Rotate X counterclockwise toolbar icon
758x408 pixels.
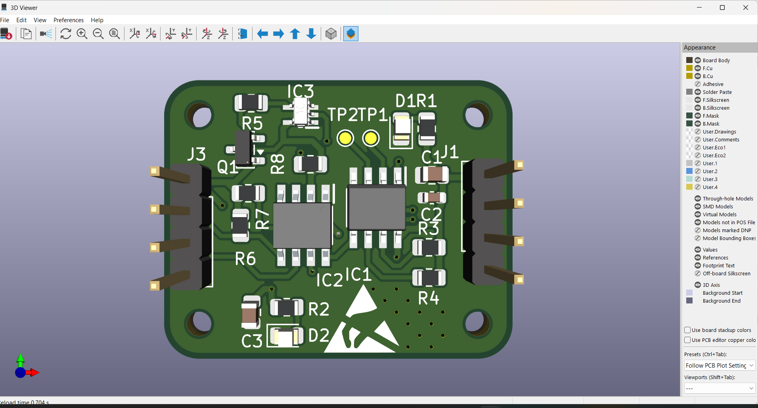[151, 34]
